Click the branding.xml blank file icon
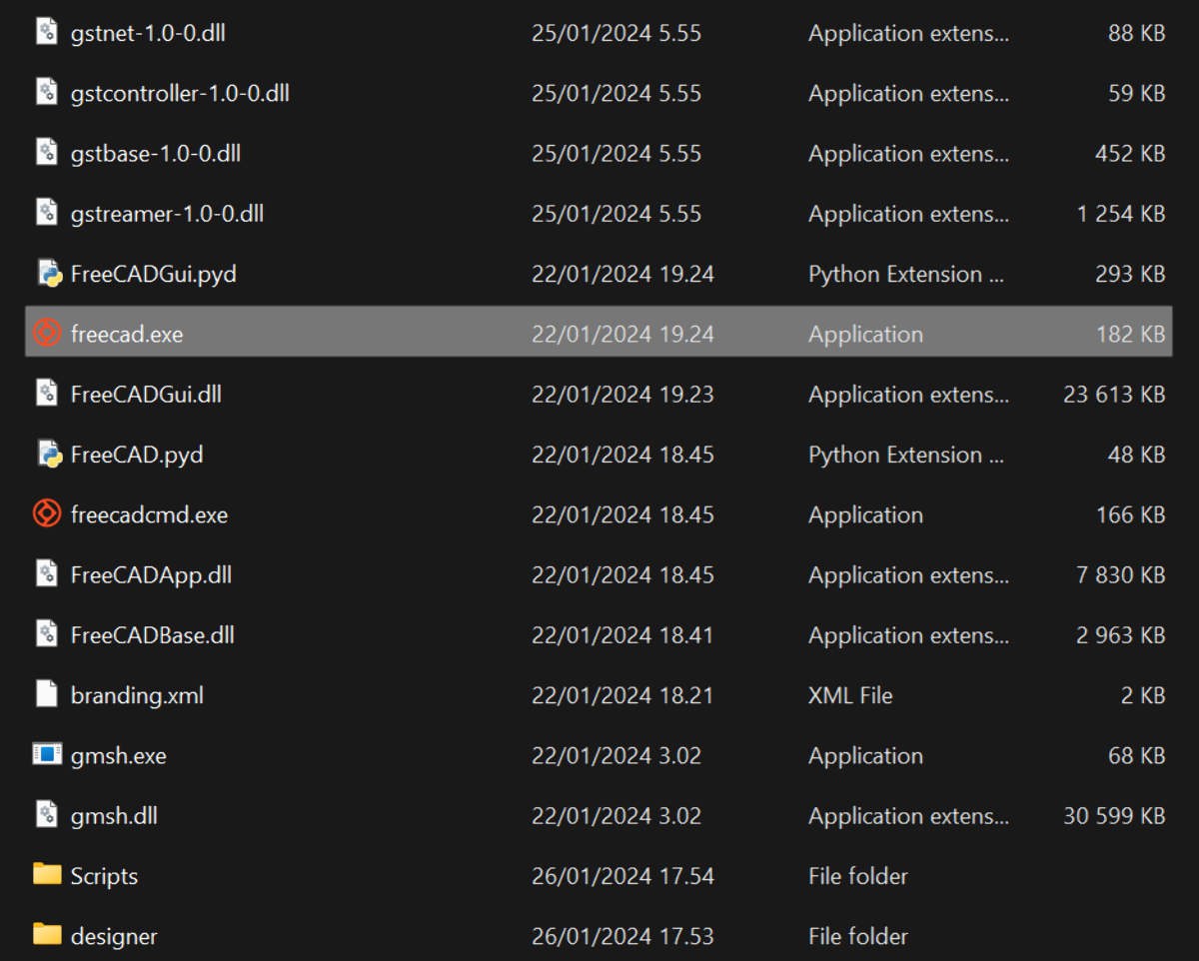This screenshot has height=961, width=1199. [x=47, y=695]
